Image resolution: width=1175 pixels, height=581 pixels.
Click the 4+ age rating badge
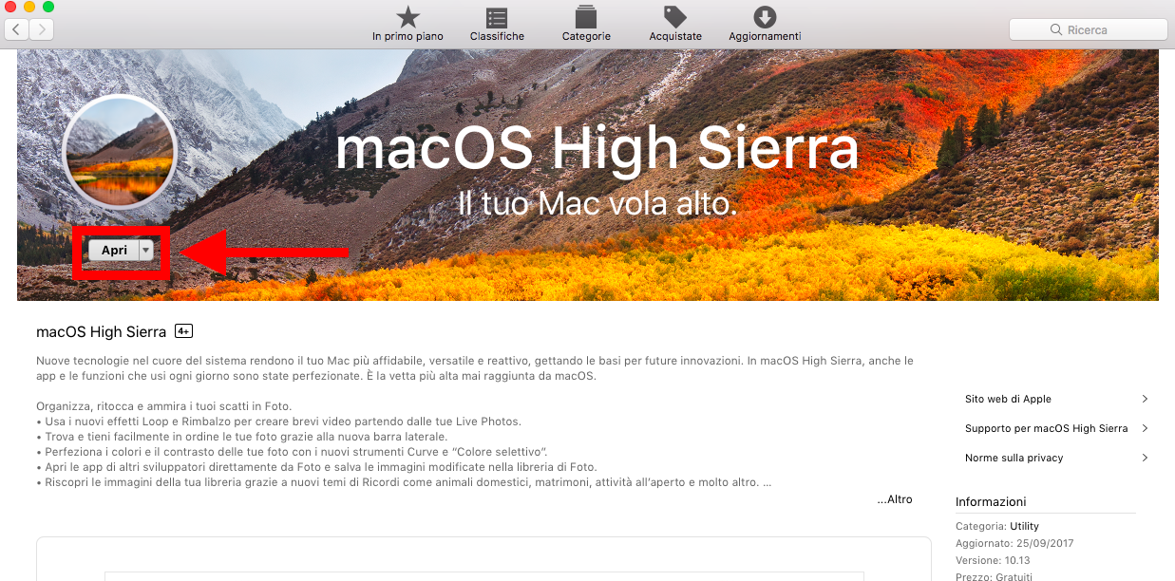click(184, 331)
